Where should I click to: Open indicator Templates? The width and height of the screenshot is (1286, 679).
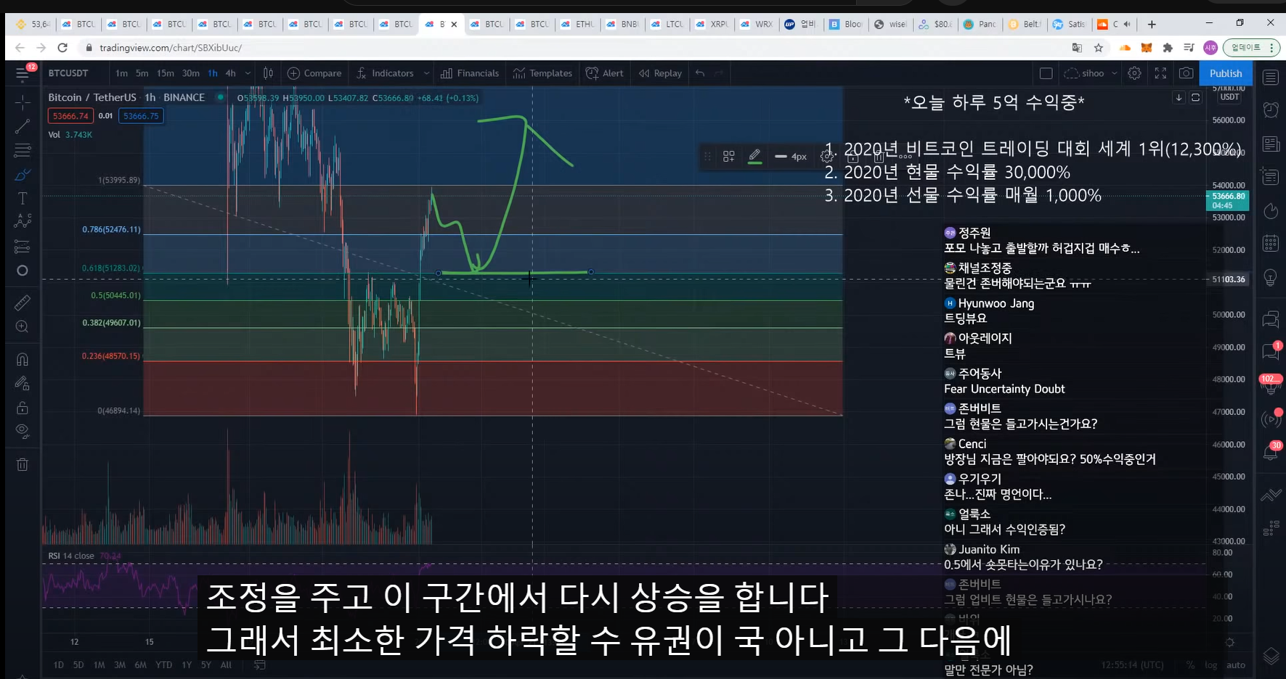[542, 73]
